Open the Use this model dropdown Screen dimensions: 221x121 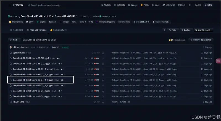204,30
